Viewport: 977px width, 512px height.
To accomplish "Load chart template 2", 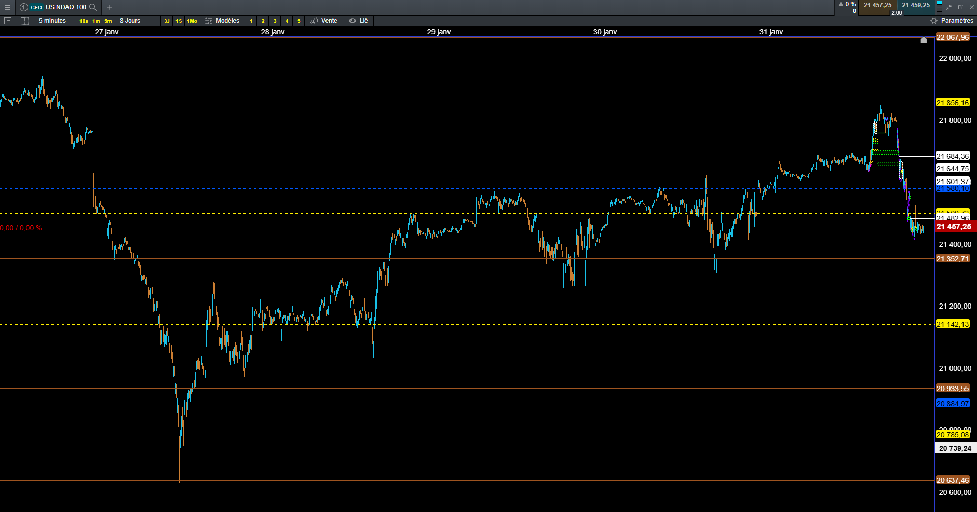I will (x=263, y=21).
